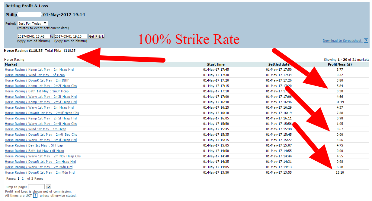Open Wind 1st May 1m Hcap market
This screenshot has width=372, height=201.
pos(35,129)
